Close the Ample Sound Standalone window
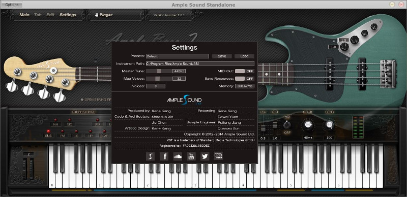The image size is (407, 197). 401,5
